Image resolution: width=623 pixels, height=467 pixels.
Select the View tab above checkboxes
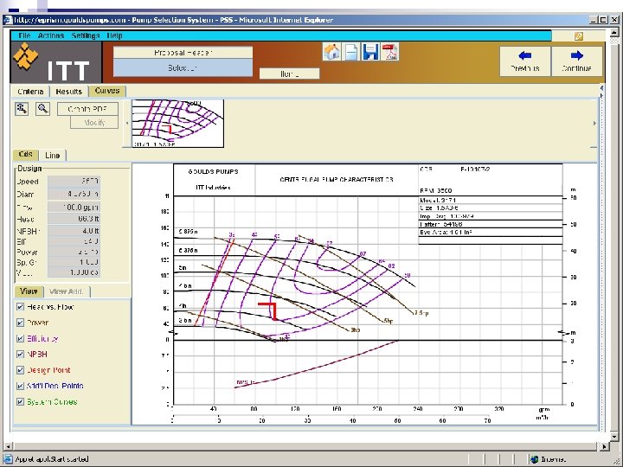click(29, 291)
